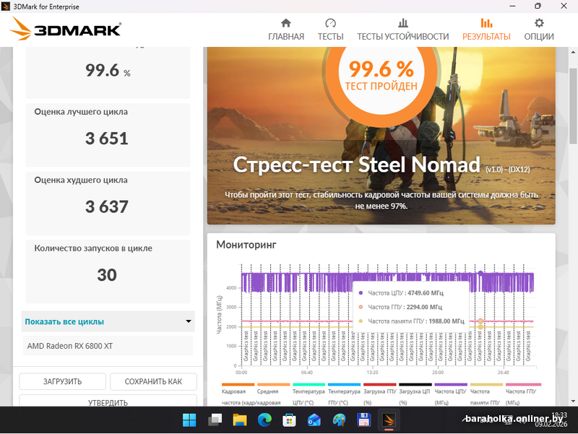
Task: Open the ОПЦИИ settings section
Action: [539, 30]
